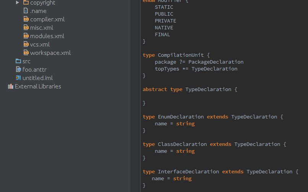The image size is (308, 192).
Task: Click the src folder icon
Action: [18, 61]
